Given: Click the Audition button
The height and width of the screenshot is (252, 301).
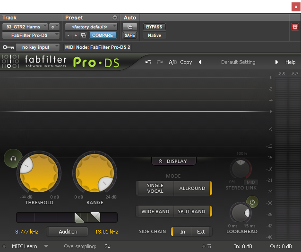Looking at the screenshot, I should tap(68, 232).
